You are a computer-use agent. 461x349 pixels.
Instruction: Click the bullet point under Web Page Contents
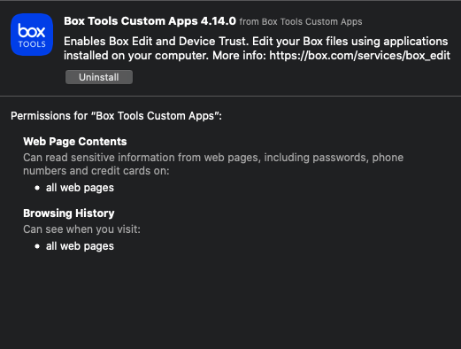pos(37,188)
